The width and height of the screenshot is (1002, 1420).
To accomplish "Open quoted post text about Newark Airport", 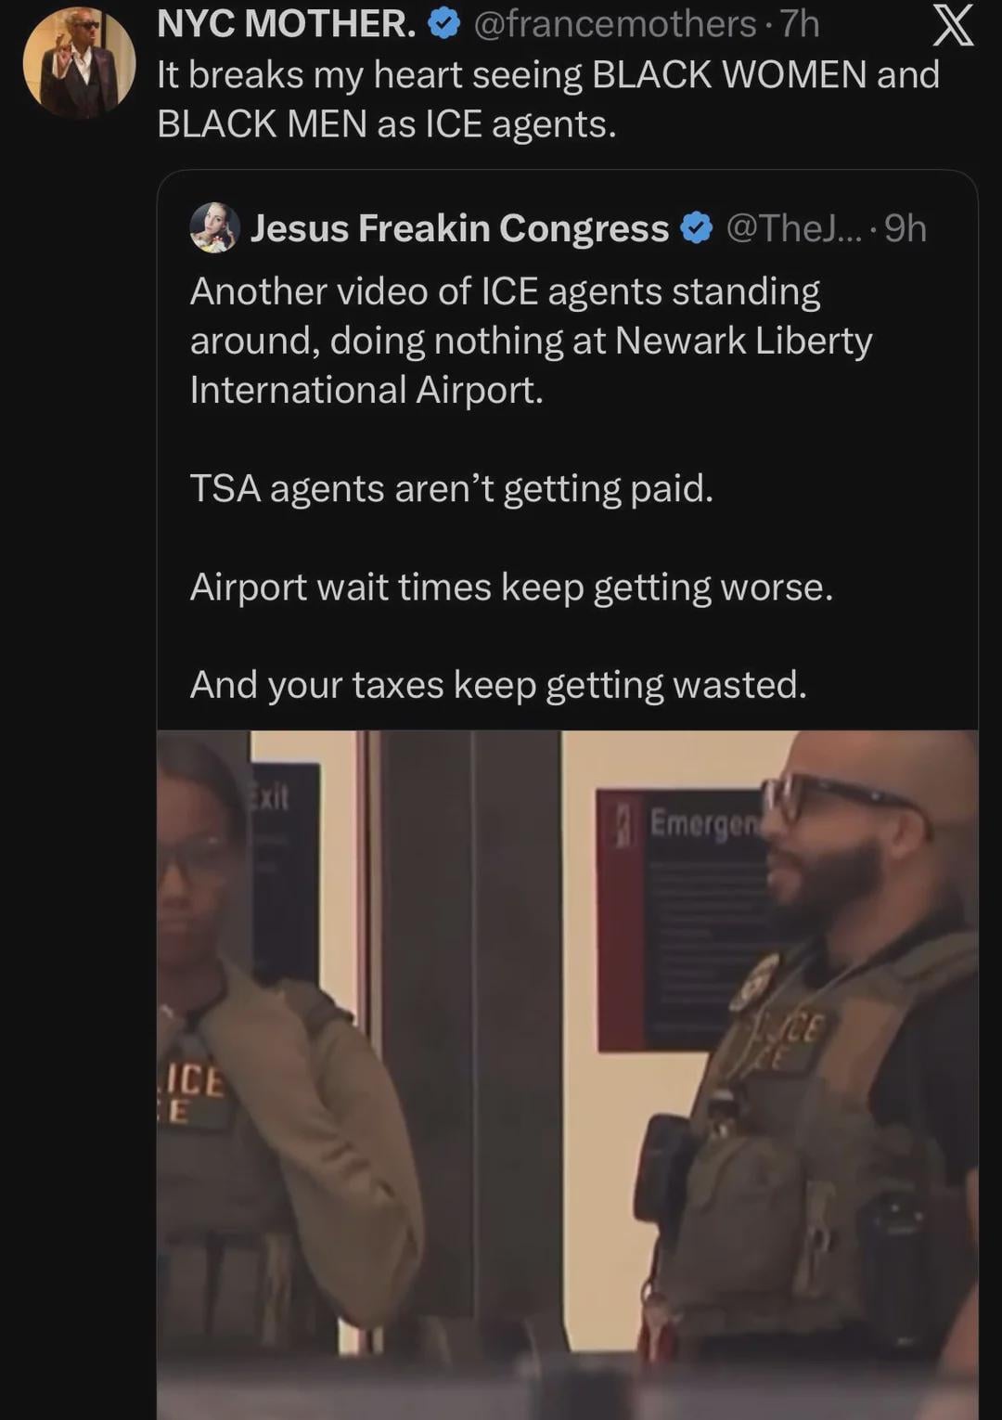I will coord(531,341).
